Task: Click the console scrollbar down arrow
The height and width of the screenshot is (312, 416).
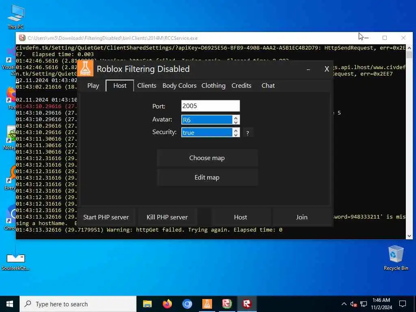Action: point(409,236)
